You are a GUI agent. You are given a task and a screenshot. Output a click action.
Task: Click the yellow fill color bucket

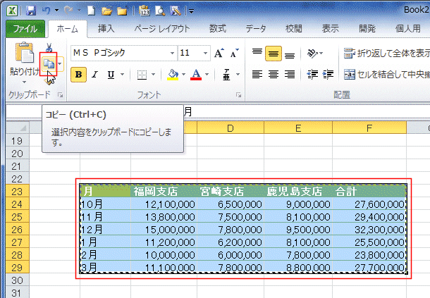pyautogui.click(x=173, y=75)
